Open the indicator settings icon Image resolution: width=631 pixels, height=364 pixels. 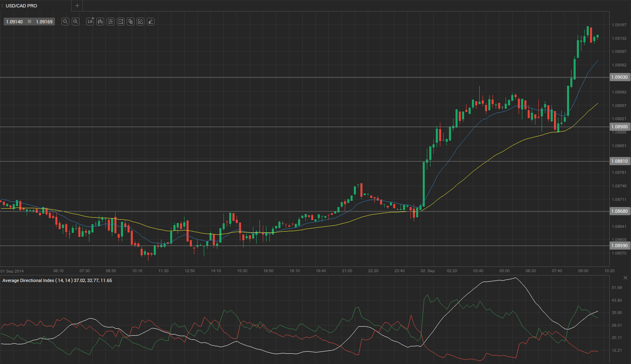pyautogui.click(x=100, y=21)
